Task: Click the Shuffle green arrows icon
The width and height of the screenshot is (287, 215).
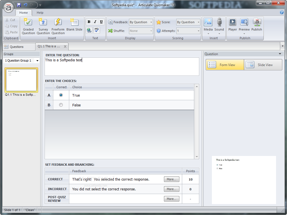Action: (x=110, y=31)
